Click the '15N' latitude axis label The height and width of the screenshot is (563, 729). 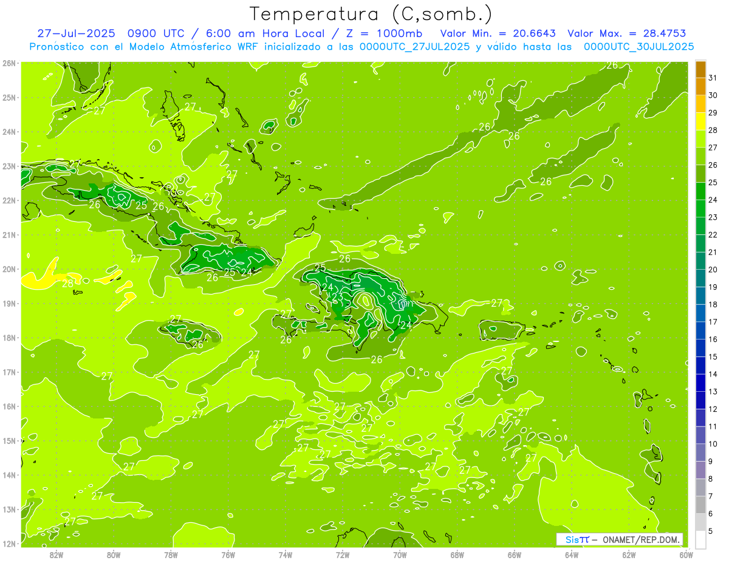pyautogui.click(x=9, y=441)
